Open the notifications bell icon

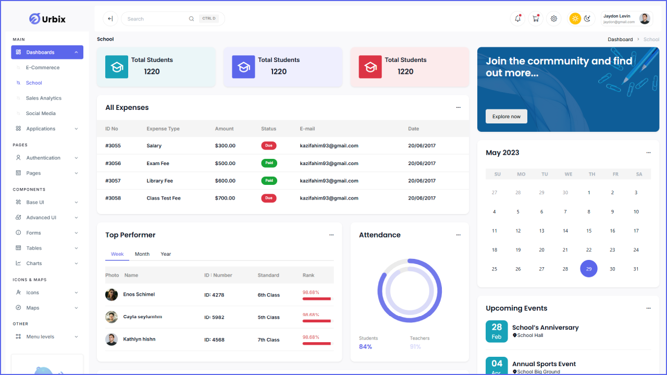pyautogui.click(x=517, y=18)
